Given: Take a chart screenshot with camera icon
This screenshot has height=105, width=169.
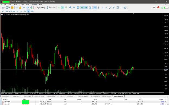Looking at the screenshot, I should (90, 8).
